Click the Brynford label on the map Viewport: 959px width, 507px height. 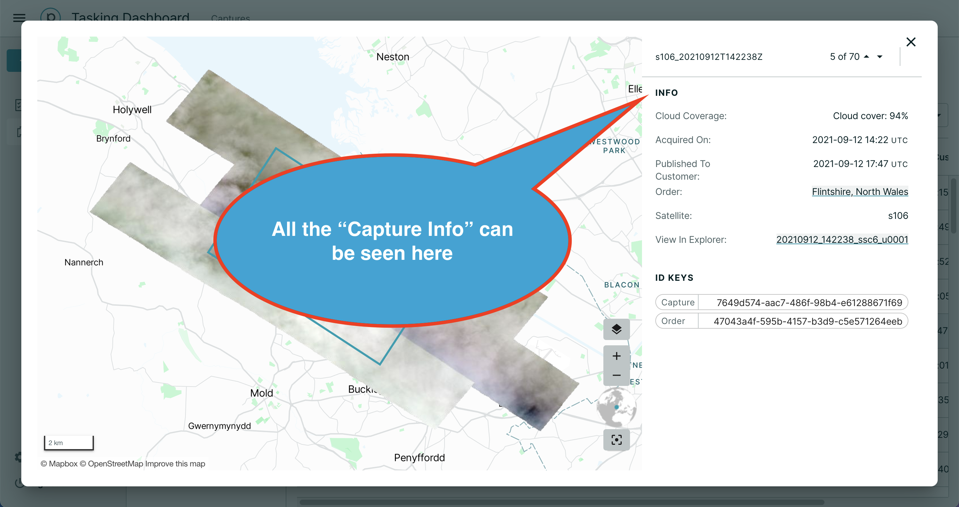[113, 138]
